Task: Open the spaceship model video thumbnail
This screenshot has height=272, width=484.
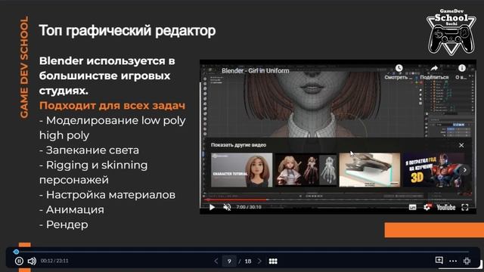Action: (370, 170)
